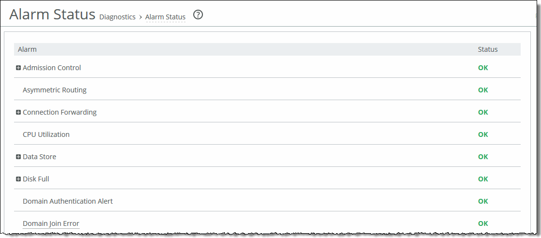Click OK status for Data Store
The height and width of the screenshot is (238, 541).
click(x=483, y=157)
